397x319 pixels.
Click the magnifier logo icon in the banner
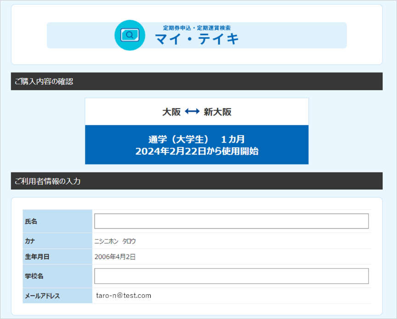[130, 35]
